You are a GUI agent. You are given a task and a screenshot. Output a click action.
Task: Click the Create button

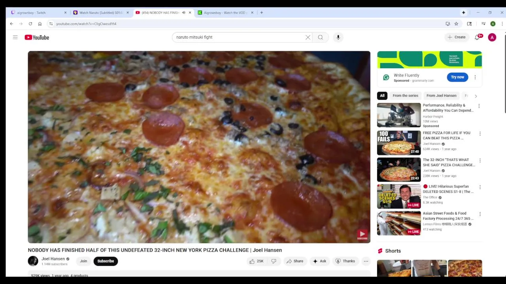(x=457, y=37)
